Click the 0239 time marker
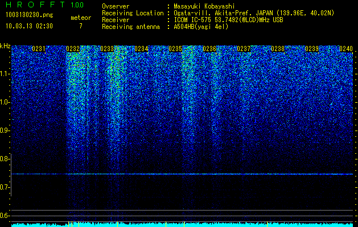The width and height of the screenshot is (358, 227). tap(312, 49)
